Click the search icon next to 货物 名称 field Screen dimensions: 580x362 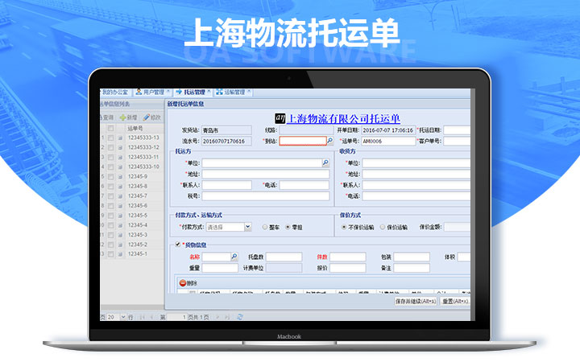234,257
